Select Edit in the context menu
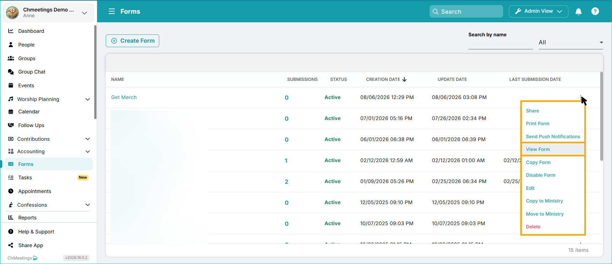612x264 pixels. [553, 188]
